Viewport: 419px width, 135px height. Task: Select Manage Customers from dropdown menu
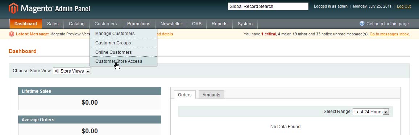(x=124, y=34)
